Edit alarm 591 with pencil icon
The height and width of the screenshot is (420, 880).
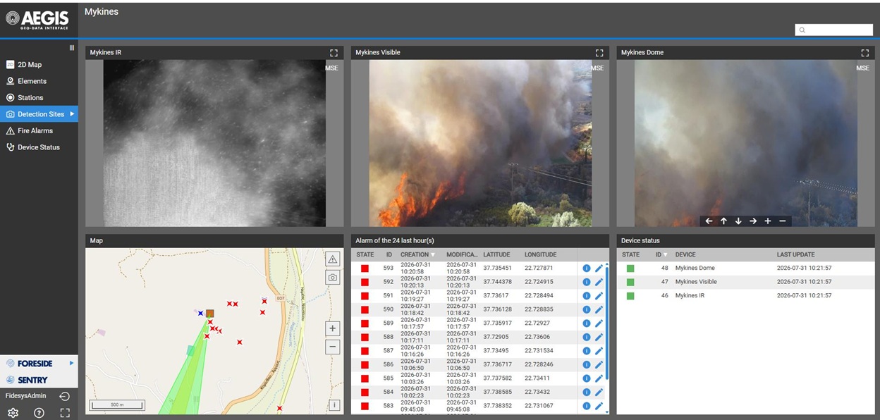(x=599, y=296)
